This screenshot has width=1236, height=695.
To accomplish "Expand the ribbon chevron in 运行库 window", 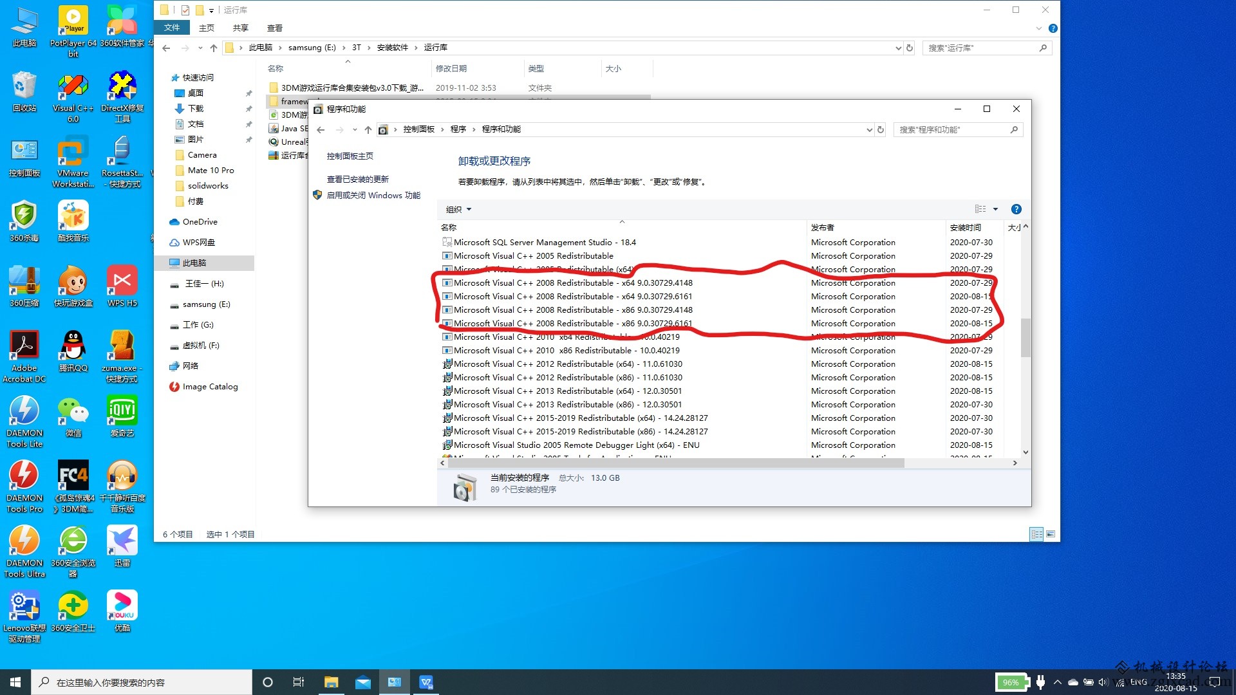I will click(1038, 28).
